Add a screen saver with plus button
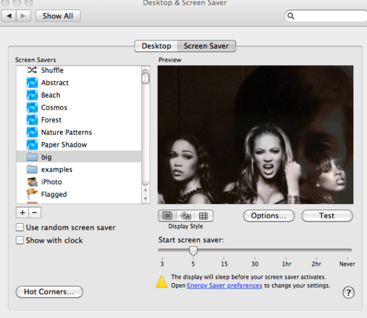This screenshot has height=318, width=367. pos(23,213)
